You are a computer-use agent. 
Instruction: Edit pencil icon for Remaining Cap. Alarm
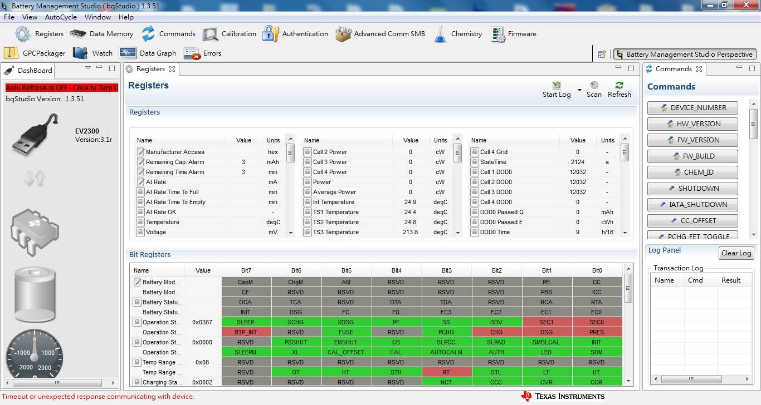tap(140, 162)
